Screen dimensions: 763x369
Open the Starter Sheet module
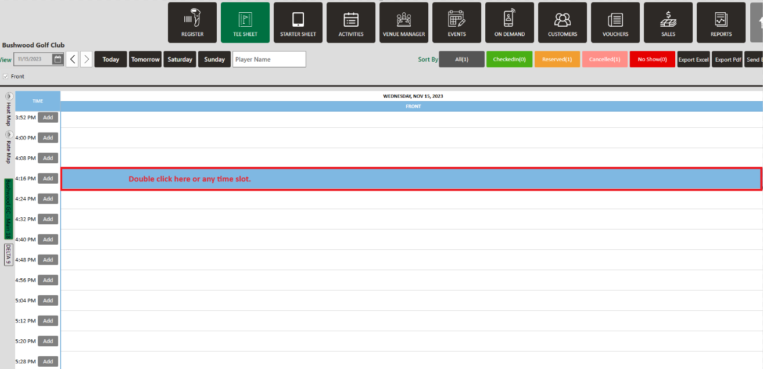tap(298, 23)
